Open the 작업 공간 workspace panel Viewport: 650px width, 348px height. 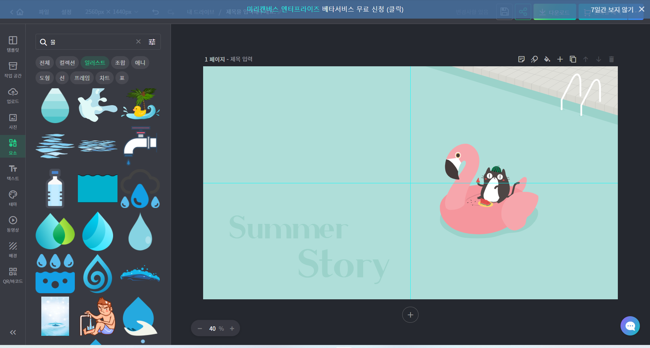pos(13,70)
